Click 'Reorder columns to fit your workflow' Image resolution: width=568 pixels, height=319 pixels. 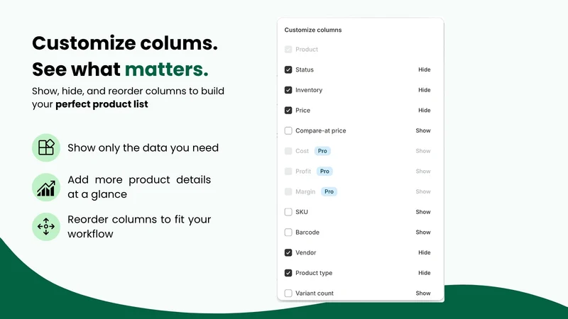(139, 226)
